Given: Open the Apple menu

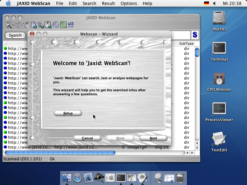Looking at the screenshot, I should [x=9, y=3].
